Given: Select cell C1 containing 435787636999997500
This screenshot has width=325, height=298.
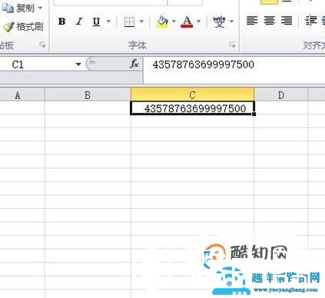Looking at the screenshot, I should (x=192, y=108).
